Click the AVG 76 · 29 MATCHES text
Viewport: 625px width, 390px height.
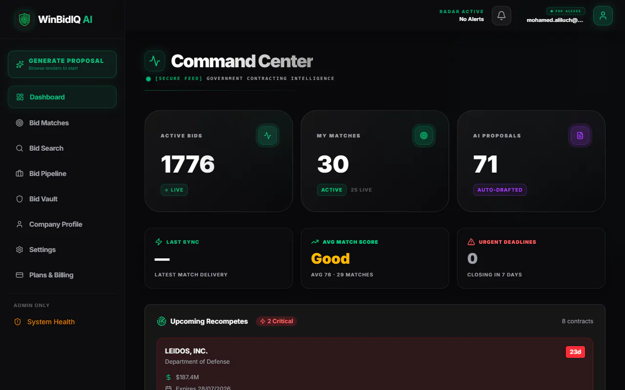click(342, 274)
